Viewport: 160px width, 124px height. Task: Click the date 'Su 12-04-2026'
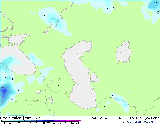click(106, 118)
